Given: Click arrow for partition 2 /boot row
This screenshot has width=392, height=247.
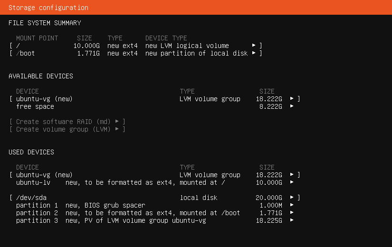Looking at the screenshot, I should [x=292, y=213].
